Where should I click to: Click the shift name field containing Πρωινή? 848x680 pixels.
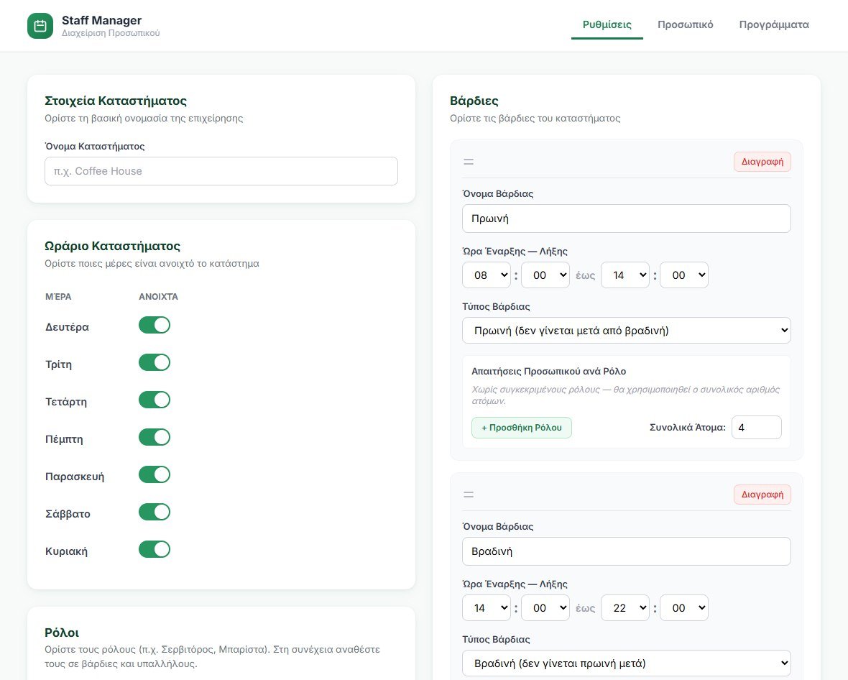coord(626,219)
